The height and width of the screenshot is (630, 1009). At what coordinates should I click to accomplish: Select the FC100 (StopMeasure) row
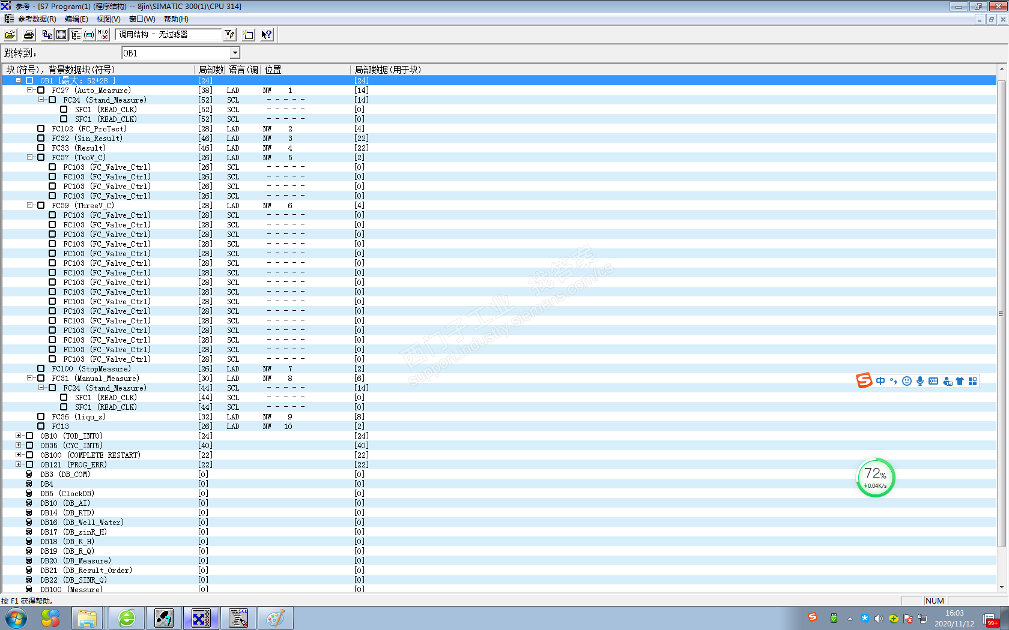[500, 368]
